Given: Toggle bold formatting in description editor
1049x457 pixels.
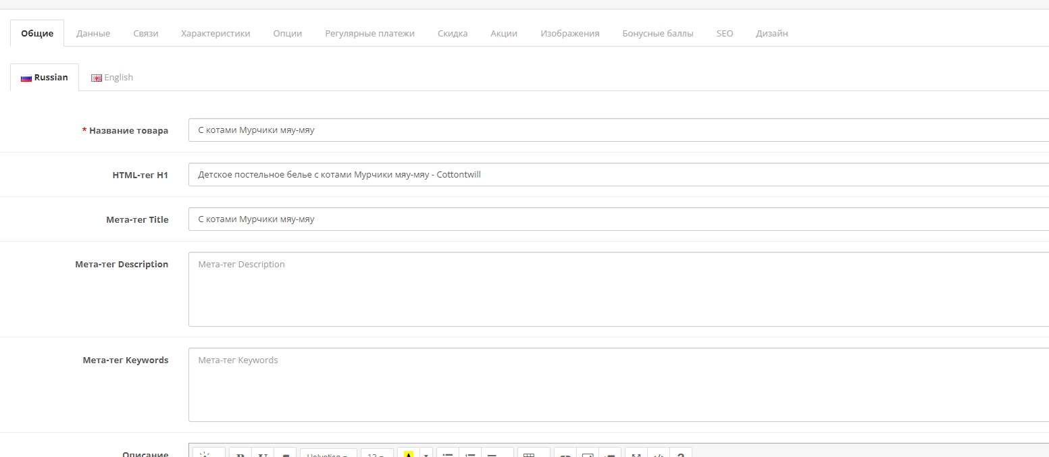Looking at the screenshot, I should click(x=240, y=454).
